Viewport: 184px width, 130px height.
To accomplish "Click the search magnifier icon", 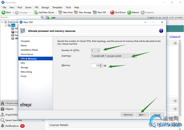I will click(x=42, y=17).
